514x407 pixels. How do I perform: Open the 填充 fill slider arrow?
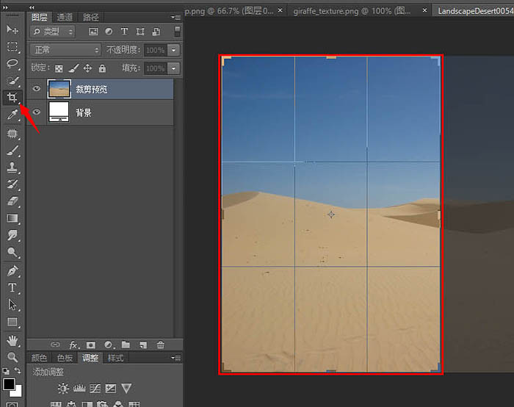click(x=174, y=68)
